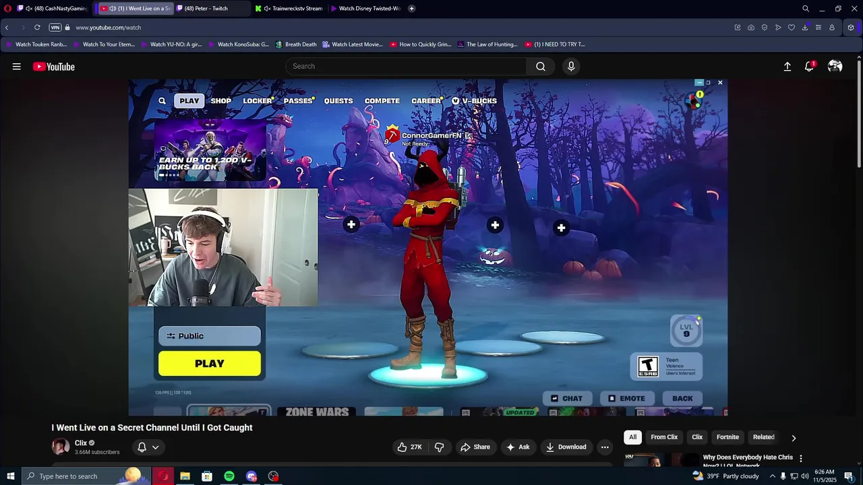Start voice search with the microphone

(571, 66)
